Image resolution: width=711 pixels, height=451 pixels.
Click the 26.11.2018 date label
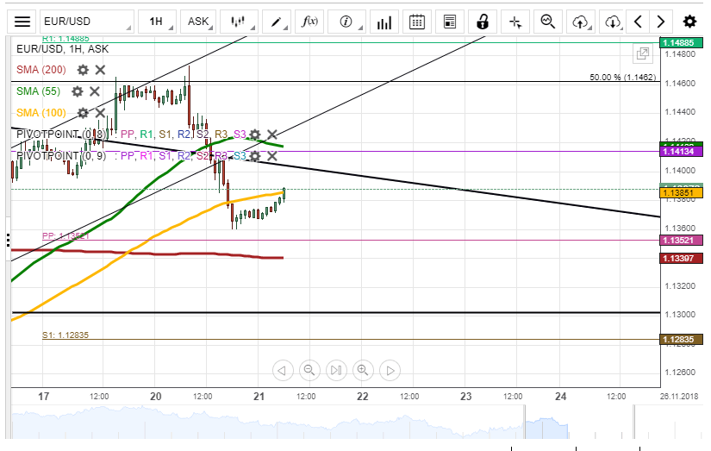679,397
